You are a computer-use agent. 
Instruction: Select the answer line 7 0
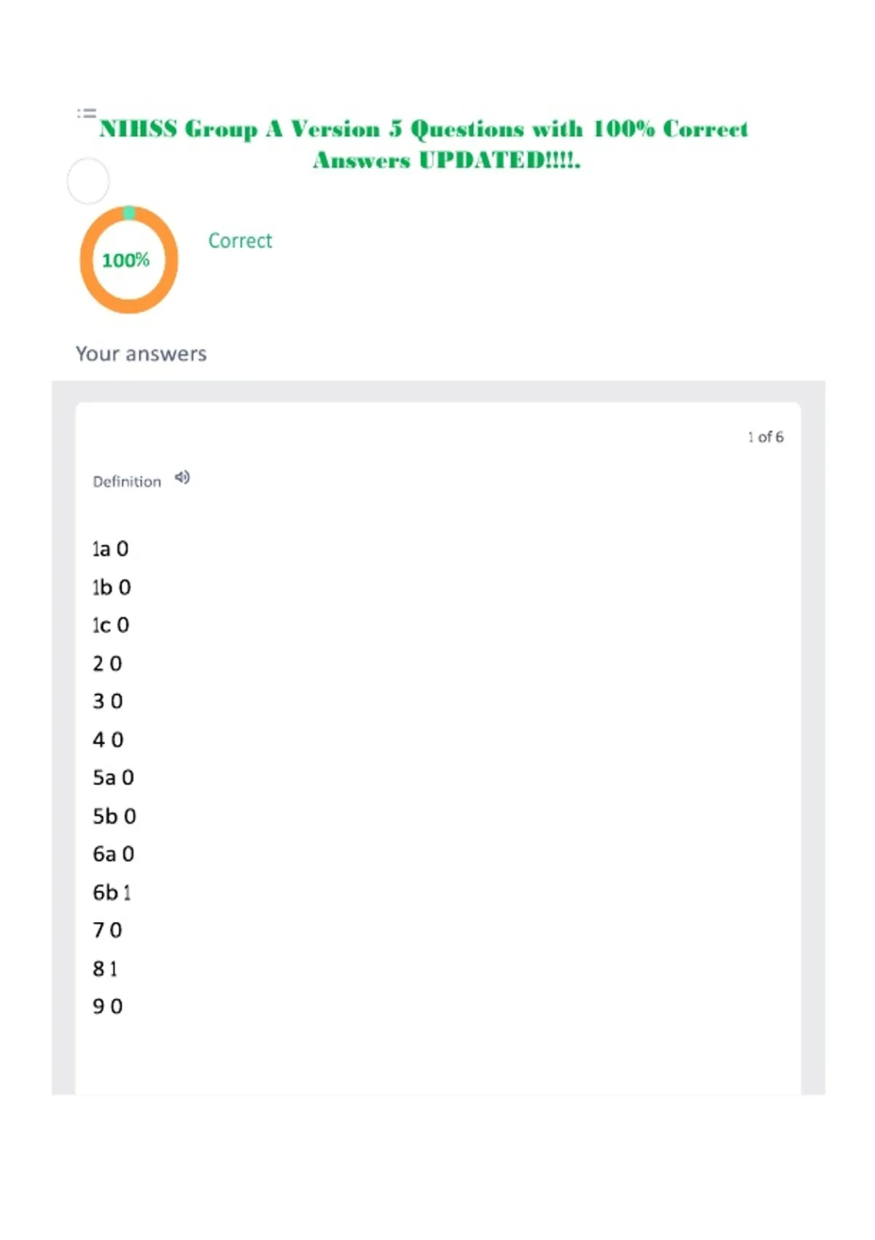[x=107, y=930]
